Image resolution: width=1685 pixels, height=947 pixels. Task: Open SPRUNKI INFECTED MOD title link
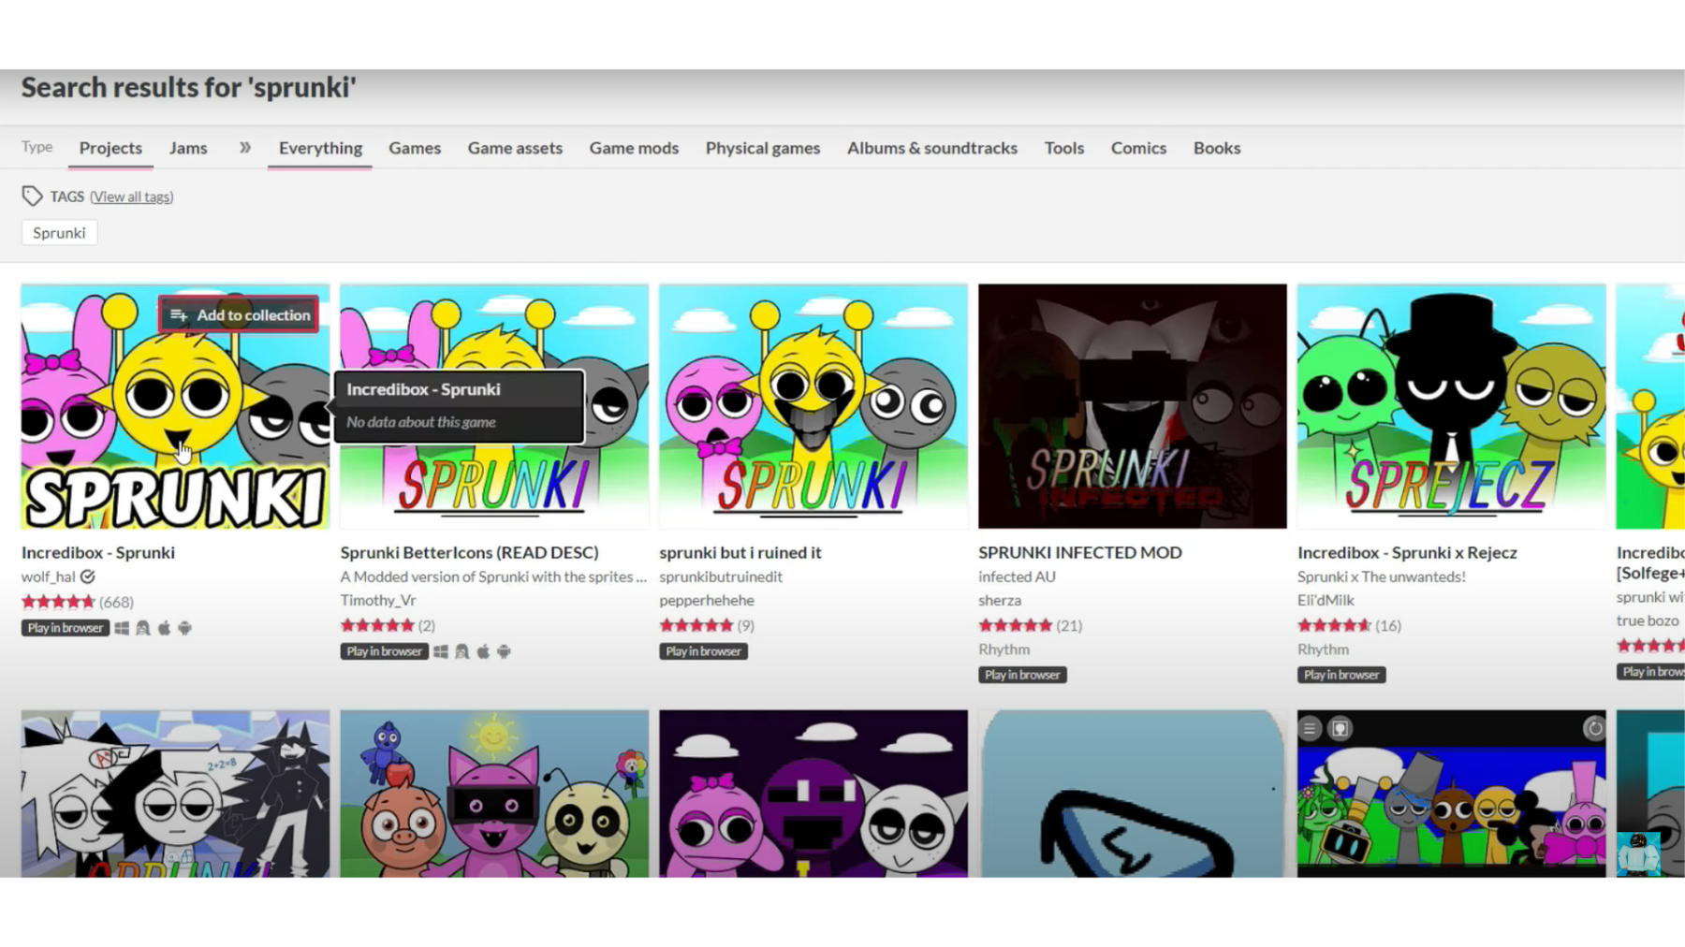(x=1080, y=552)
